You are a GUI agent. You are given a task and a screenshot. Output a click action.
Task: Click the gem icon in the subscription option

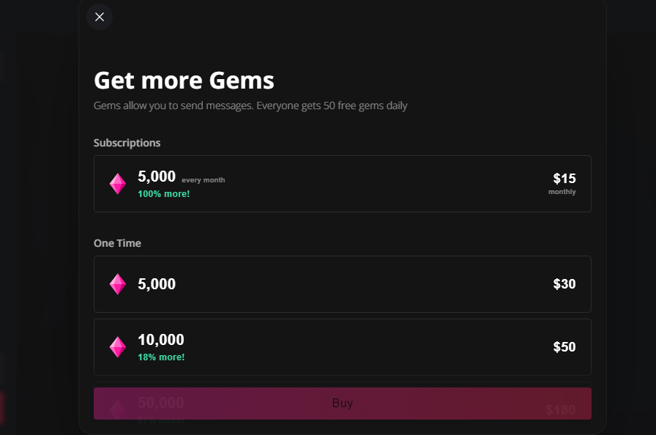pyautogui.click(x=118, y=184)
